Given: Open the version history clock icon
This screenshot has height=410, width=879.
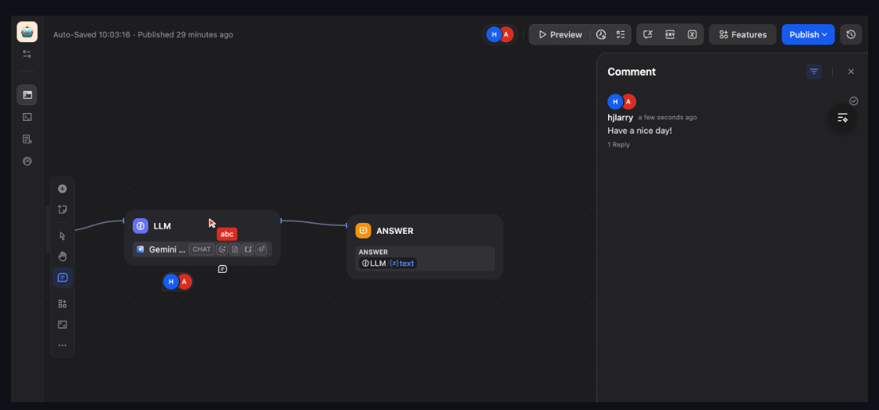Looking at the screenshot, I should (851, 34).
